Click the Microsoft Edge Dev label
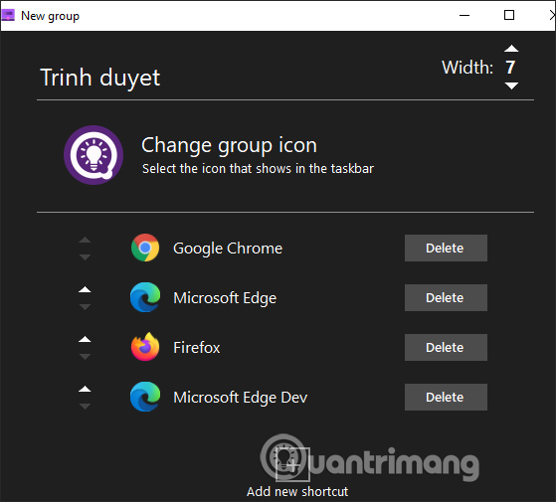The width and height of the screenshot is (556, 502). 240,398
